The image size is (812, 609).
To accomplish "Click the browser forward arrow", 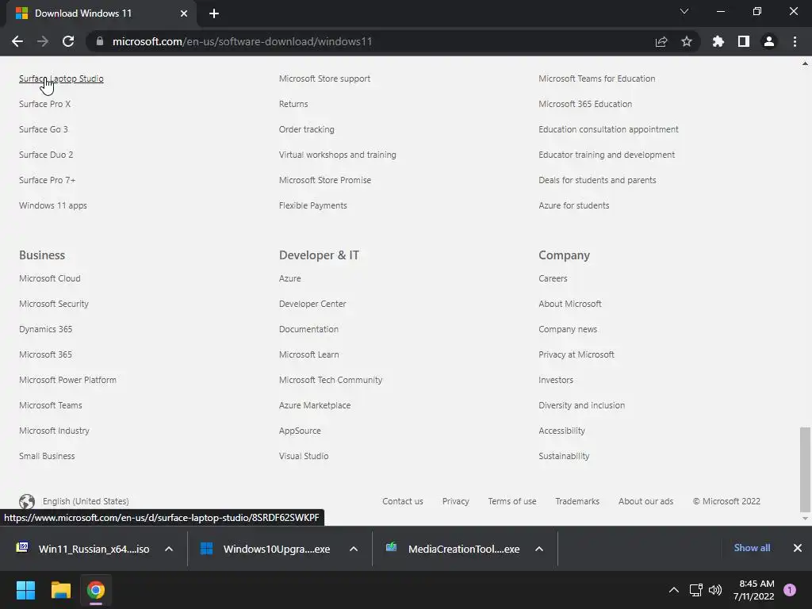I will 43,41.
